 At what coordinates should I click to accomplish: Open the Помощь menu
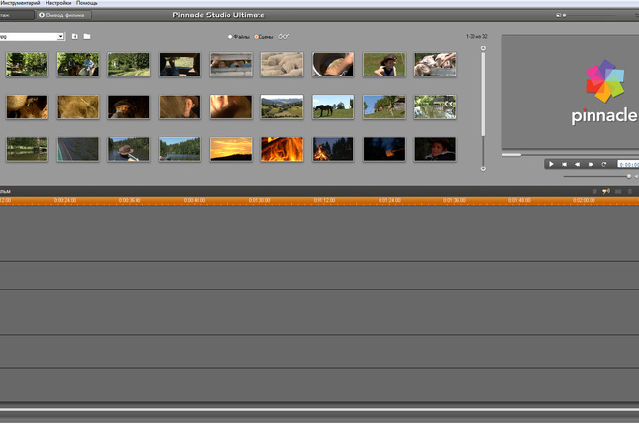click(x=87, y=4)
